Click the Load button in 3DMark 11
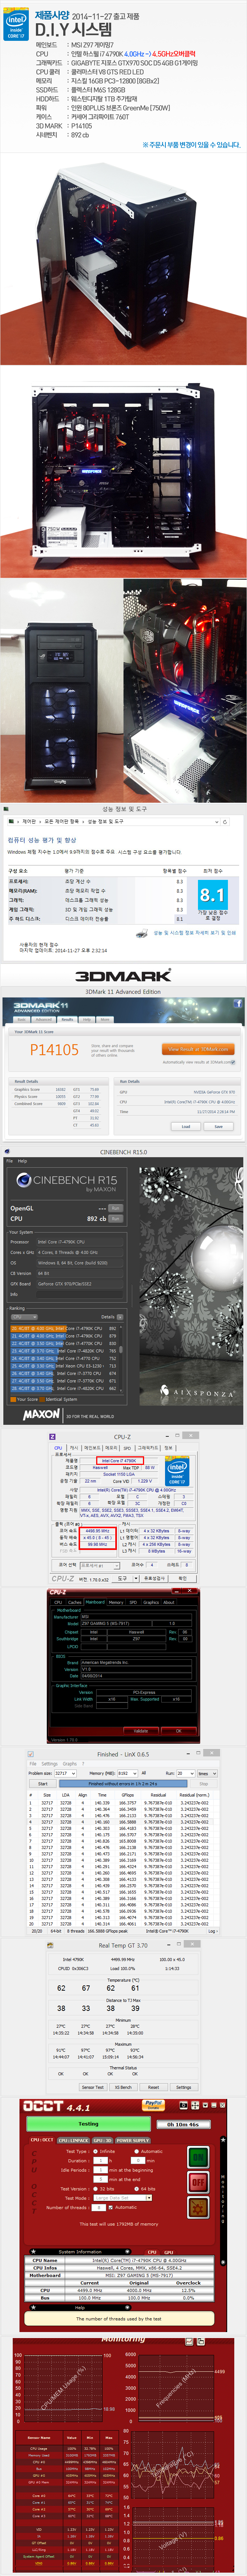 click(x=186, y=1127)
